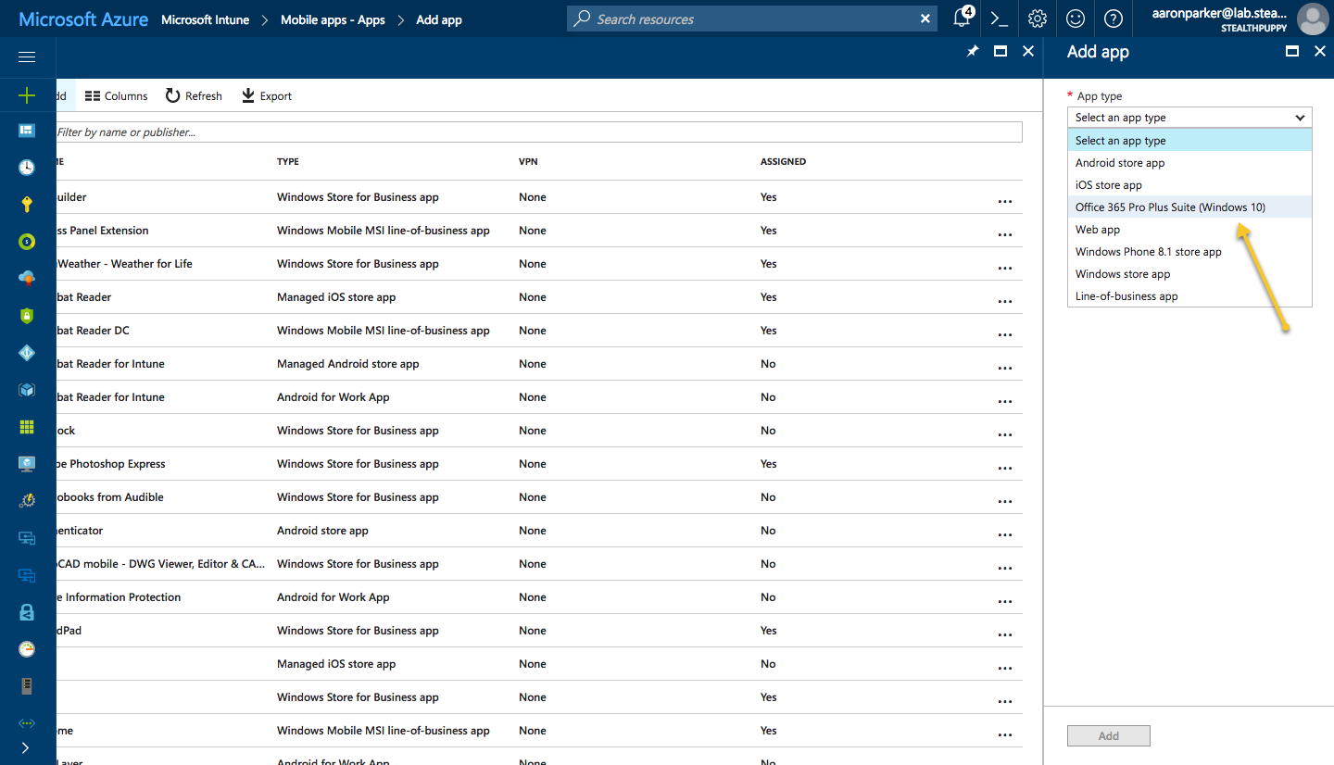The height and width of the screenshot is (765, 1334).
Task: Open ellipsis menu for DWG Viewer row
Action: click(1005, 568)
